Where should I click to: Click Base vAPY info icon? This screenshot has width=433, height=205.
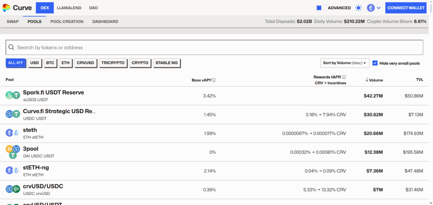click(214, 80)
